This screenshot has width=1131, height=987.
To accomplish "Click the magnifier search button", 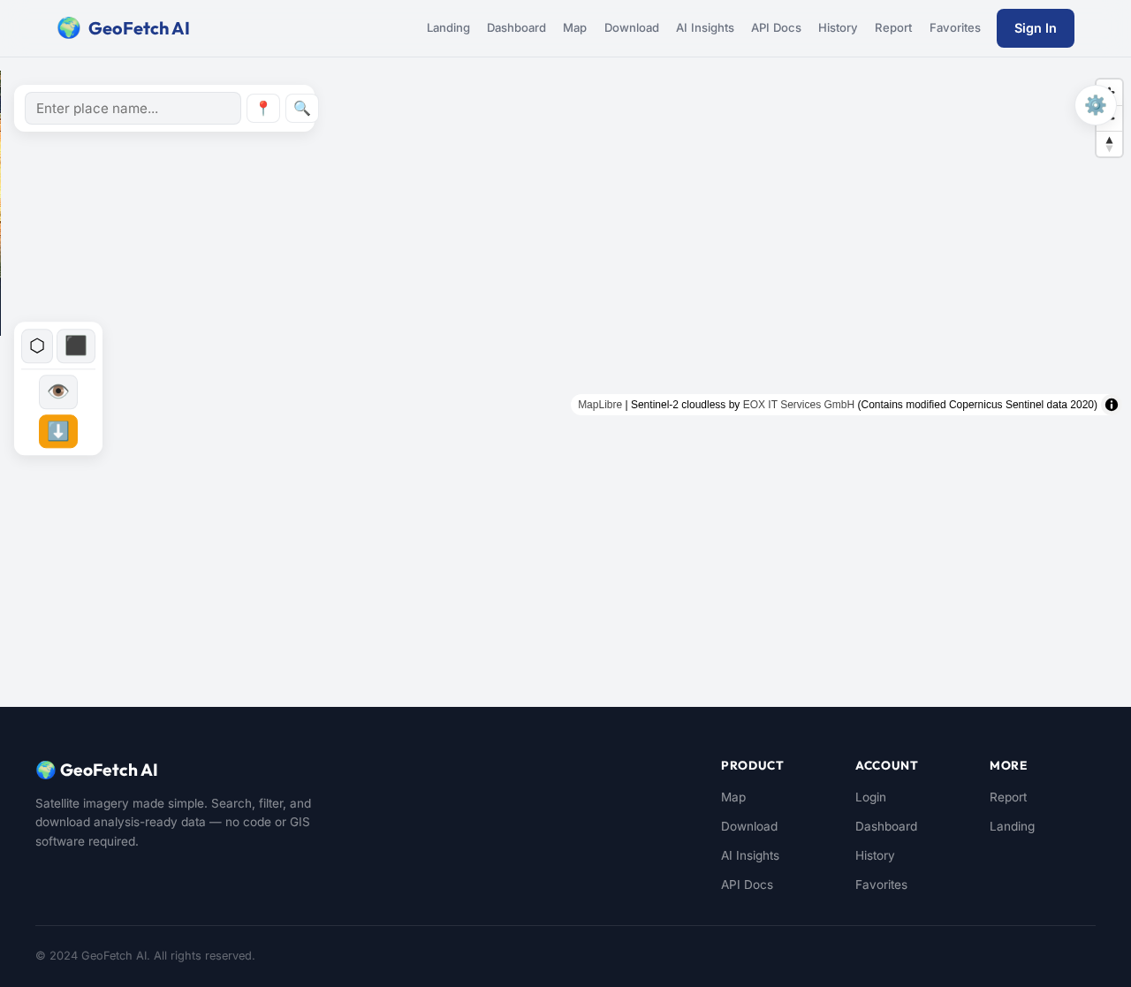I will coord(301,109).
